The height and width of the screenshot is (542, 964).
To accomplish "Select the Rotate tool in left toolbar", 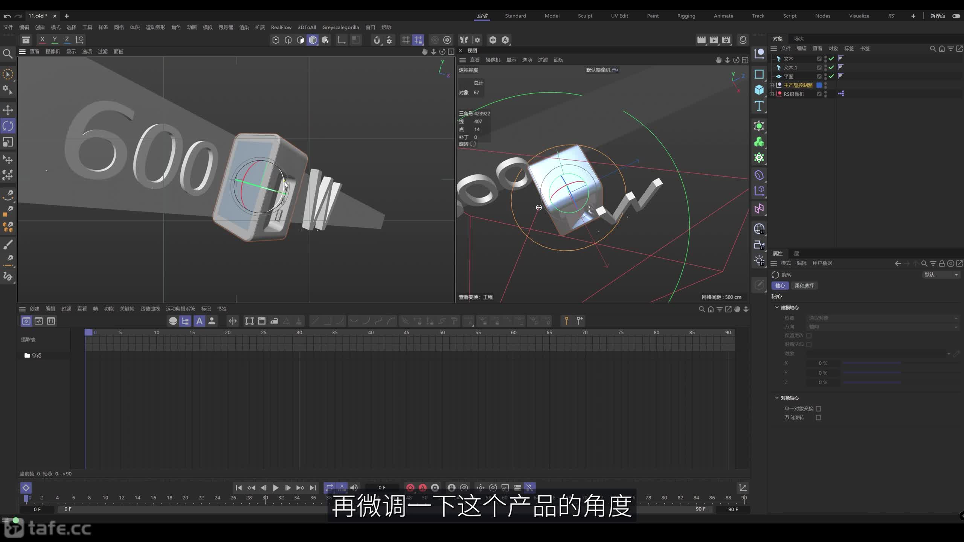I will pyautogui.click(x=8, y=126).
